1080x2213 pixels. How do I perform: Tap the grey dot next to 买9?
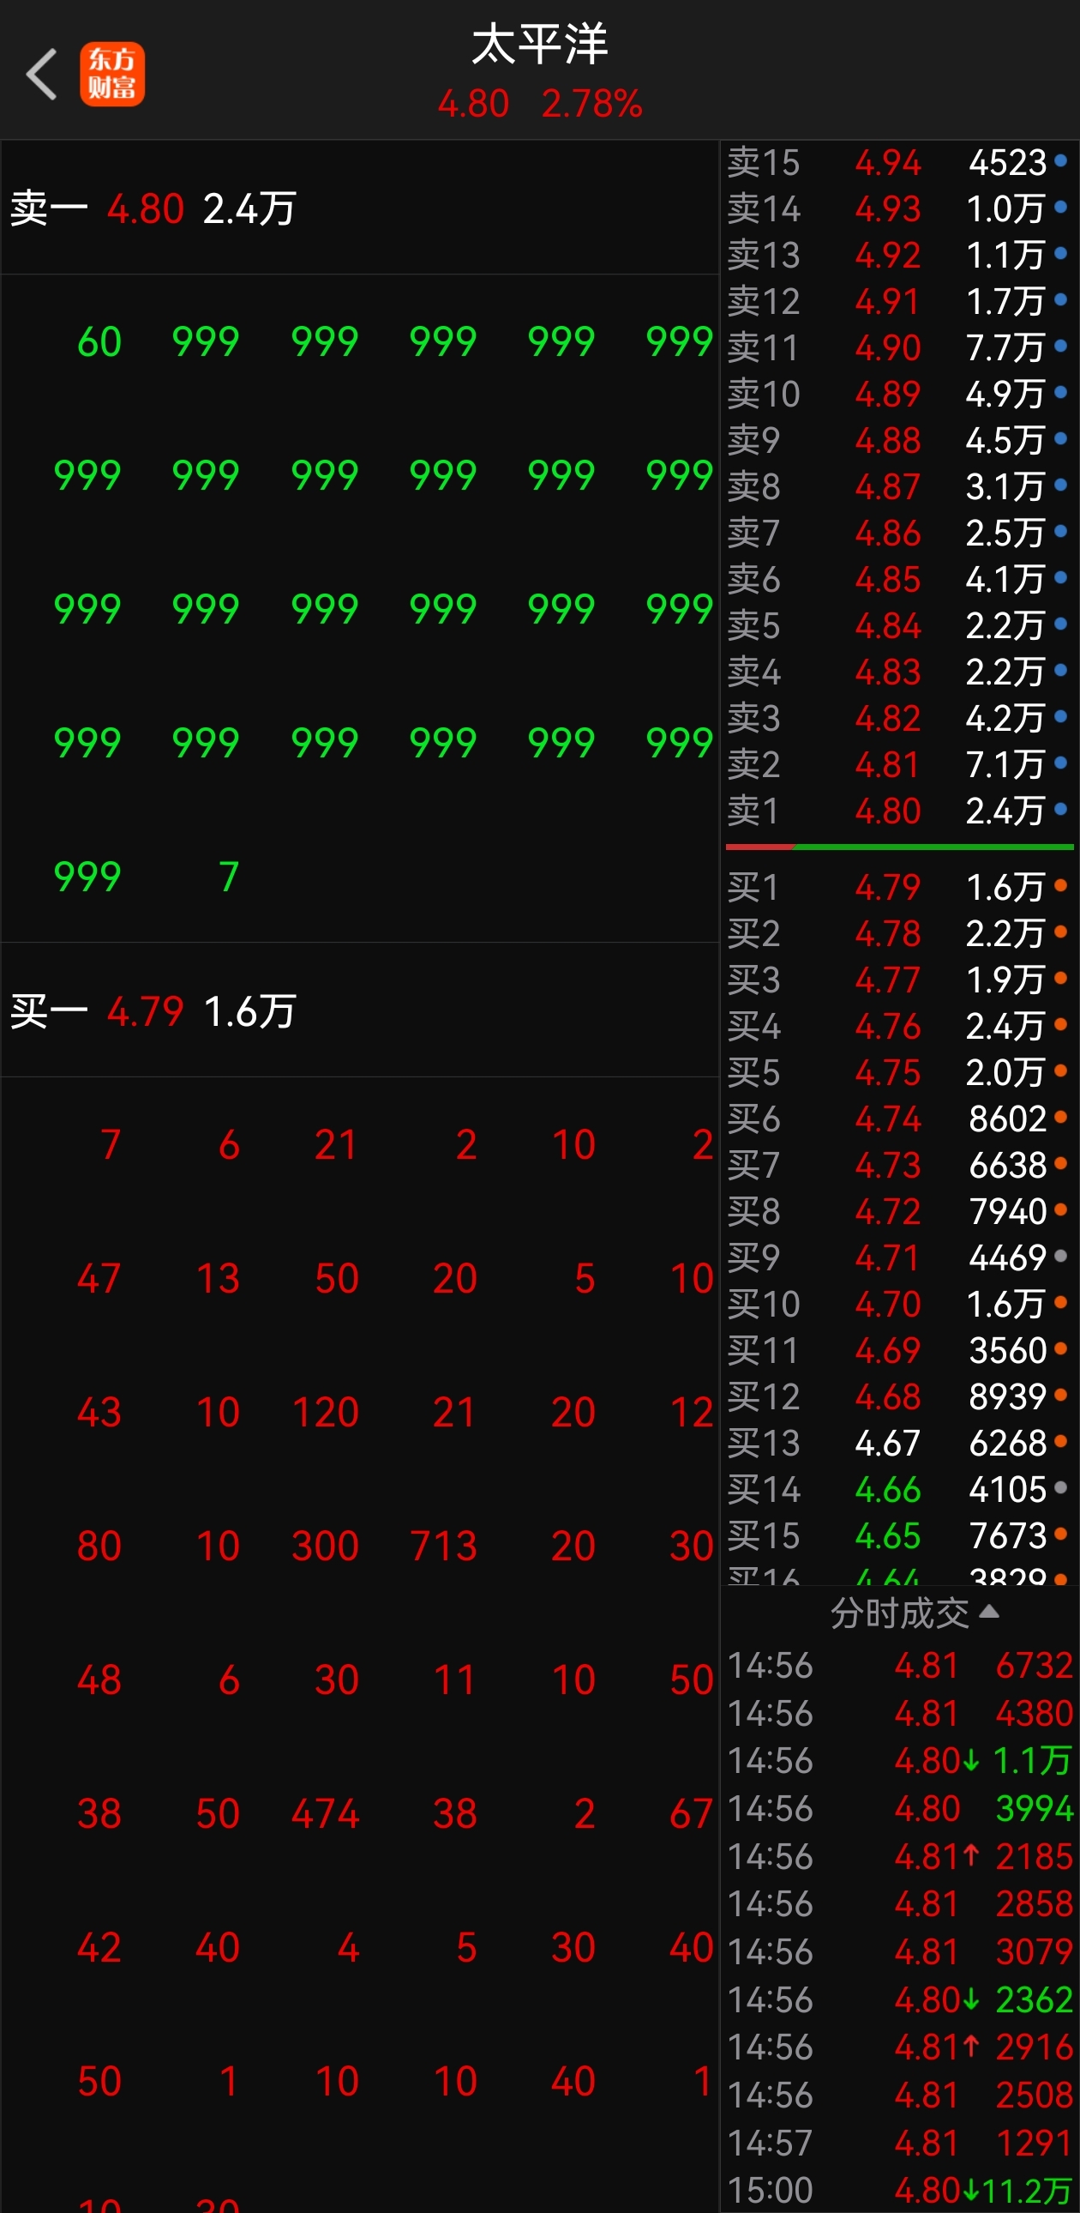point(1061,1256)
